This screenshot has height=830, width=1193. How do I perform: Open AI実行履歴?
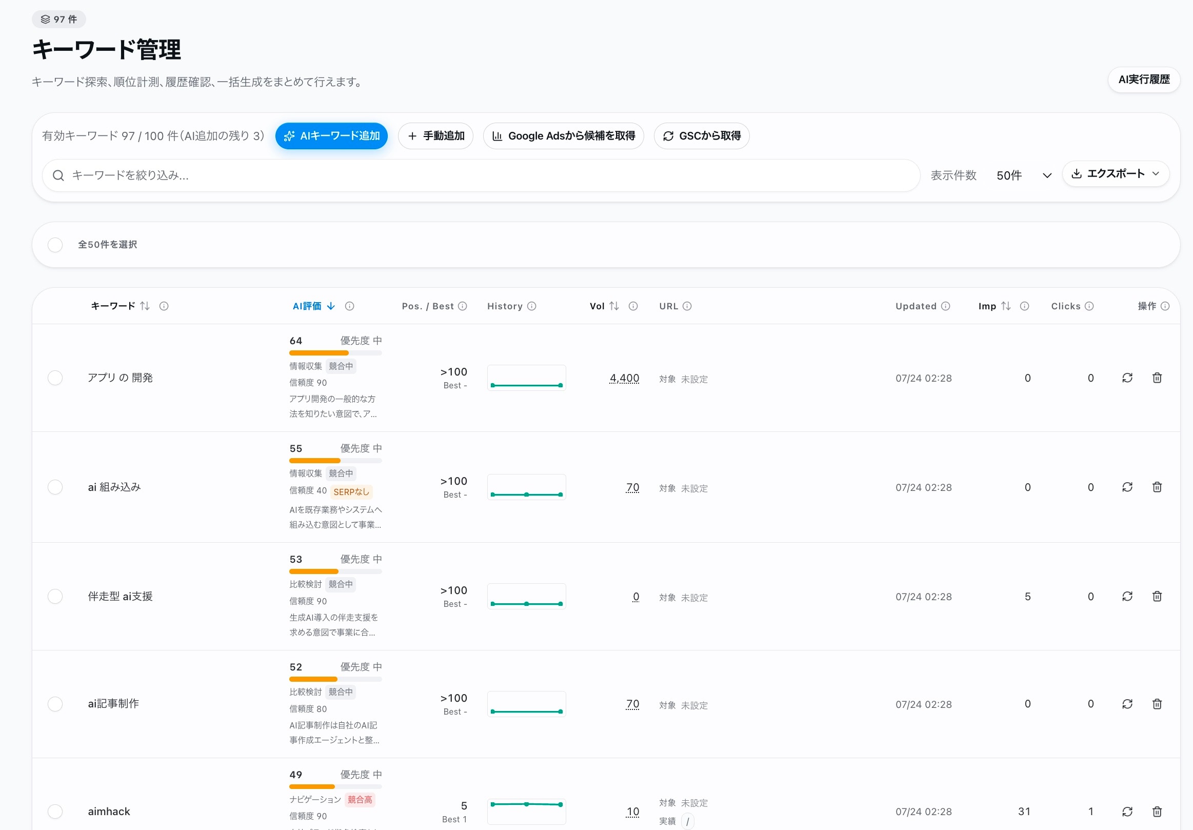tap(1144, 80)
